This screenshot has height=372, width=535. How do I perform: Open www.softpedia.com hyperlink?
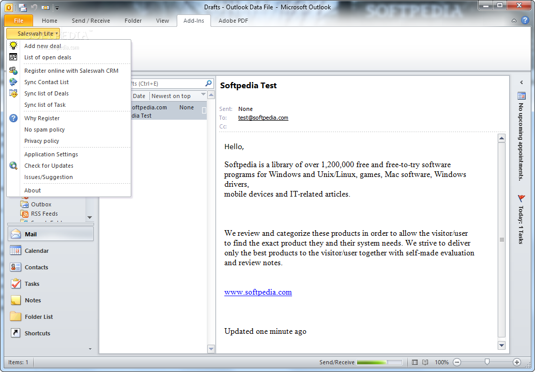pos(258,292)
